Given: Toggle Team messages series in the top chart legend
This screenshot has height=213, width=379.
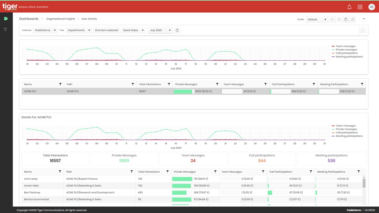Looking at the screenshot, I should point(343,46).
